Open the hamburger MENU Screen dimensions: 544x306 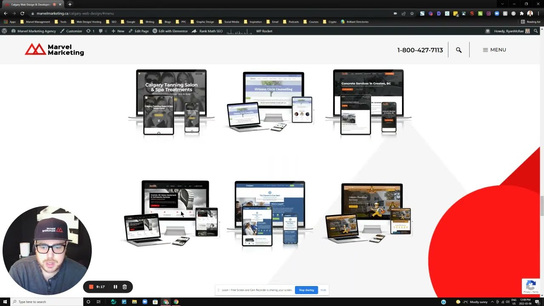[494, 50]
